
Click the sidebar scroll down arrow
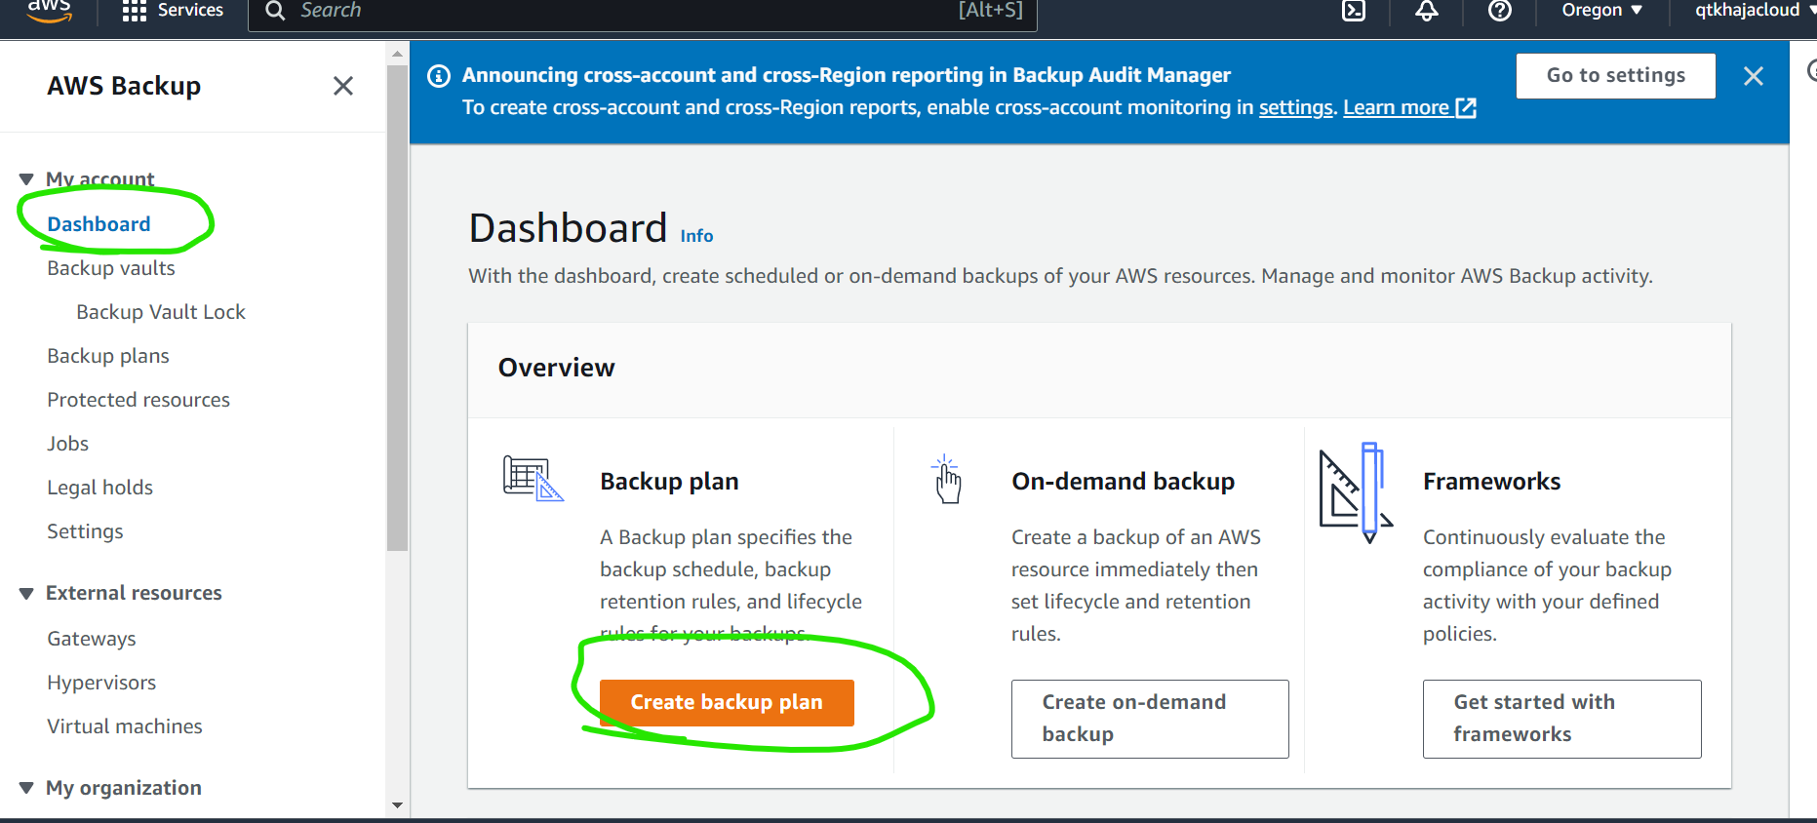pos(397,805)
